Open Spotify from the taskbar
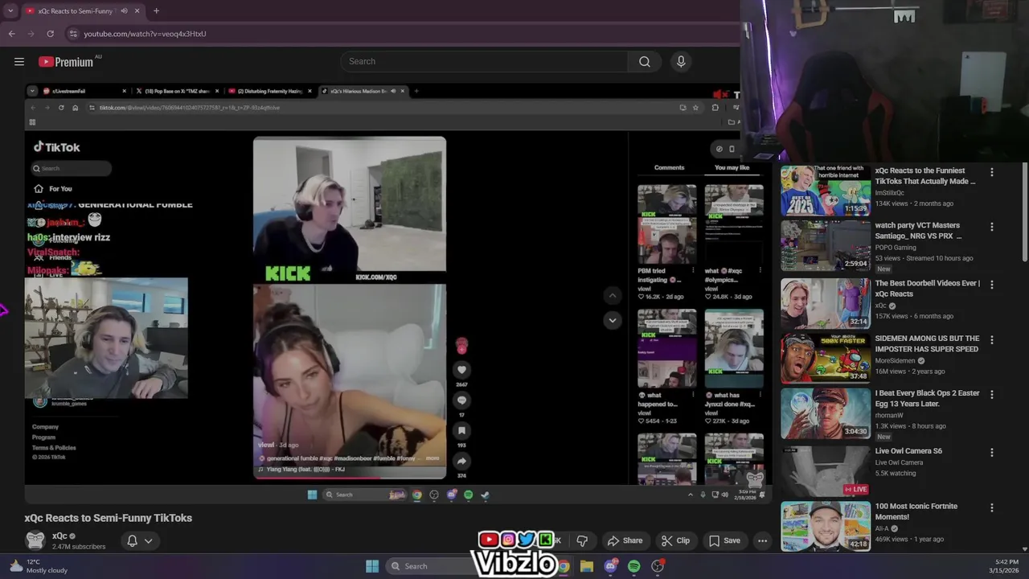Image resolution: width=1029 pixels, height=579 pixels. (x=633, y=566)
